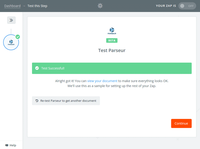Click the Zapier asterisk logo in header
The image size is (200, 149).
point(100,6)
